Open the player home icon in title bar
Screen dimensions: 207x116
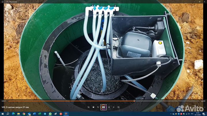3,2
